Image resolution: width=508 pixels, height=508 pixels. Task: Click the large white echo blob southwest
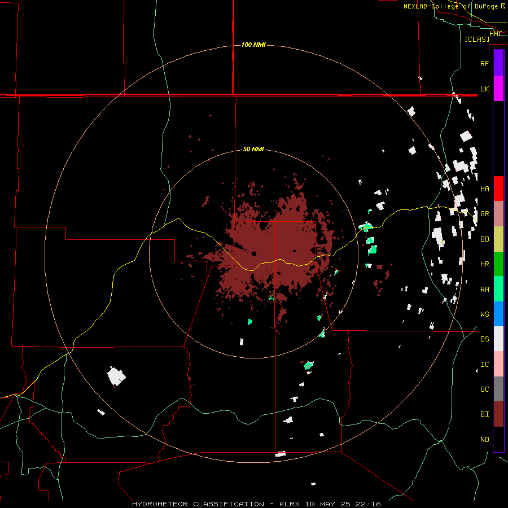116,376
